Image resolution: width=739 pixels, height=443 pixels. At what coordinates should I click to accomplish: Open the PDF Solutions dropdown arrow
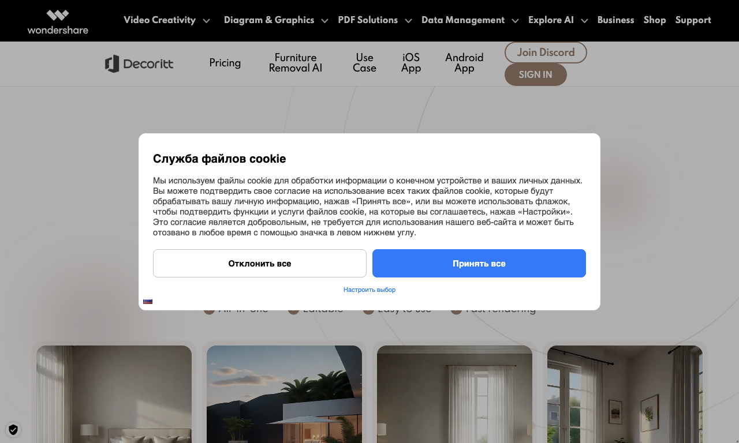pyautogui.click(x=408, y=21)
